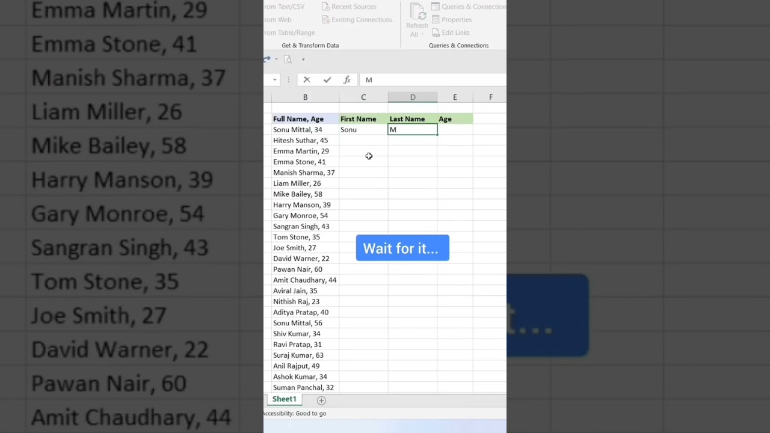Screen dimensions: 770x433
Task: Select the cell Nithish Raj, 23
Action: coord(305,302)
